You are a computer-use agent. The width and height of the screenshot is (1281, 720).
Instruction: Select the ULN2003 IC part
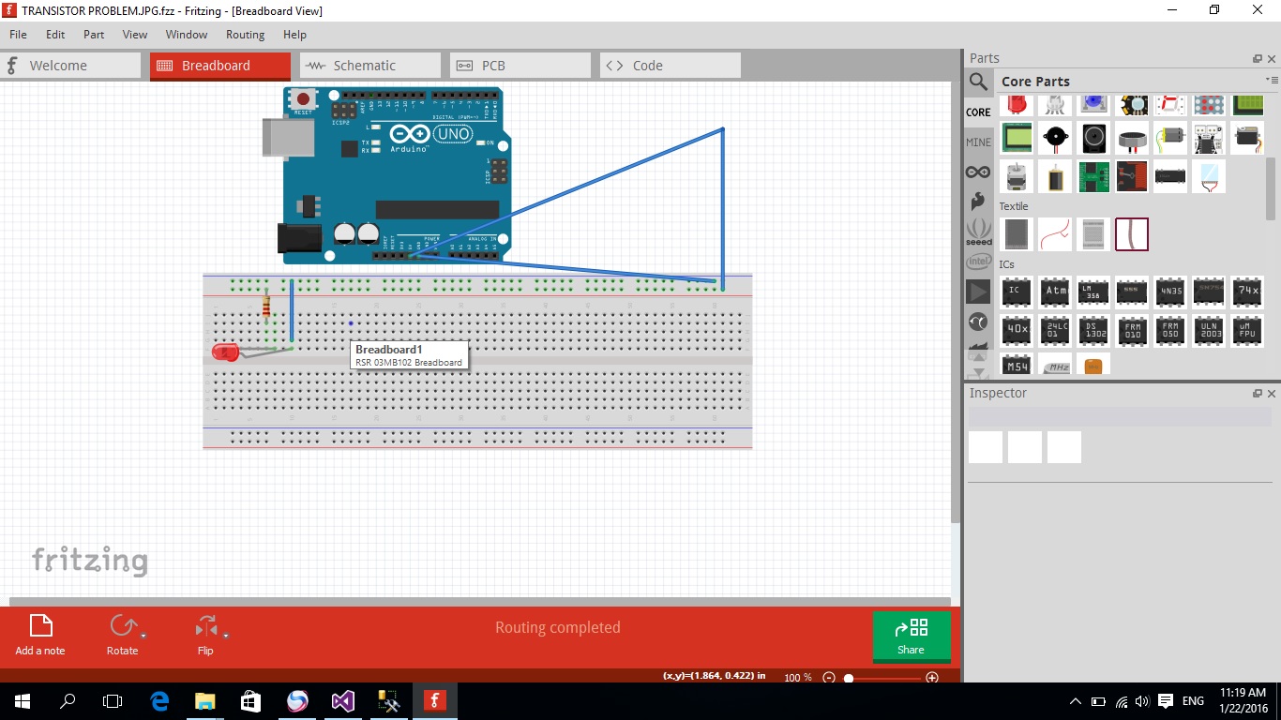point(1209,330)
